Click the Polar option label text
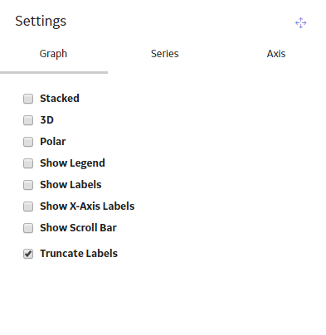The height and width of the screenshot is (335, 326). pyautogui.click(x=53, y=142)
